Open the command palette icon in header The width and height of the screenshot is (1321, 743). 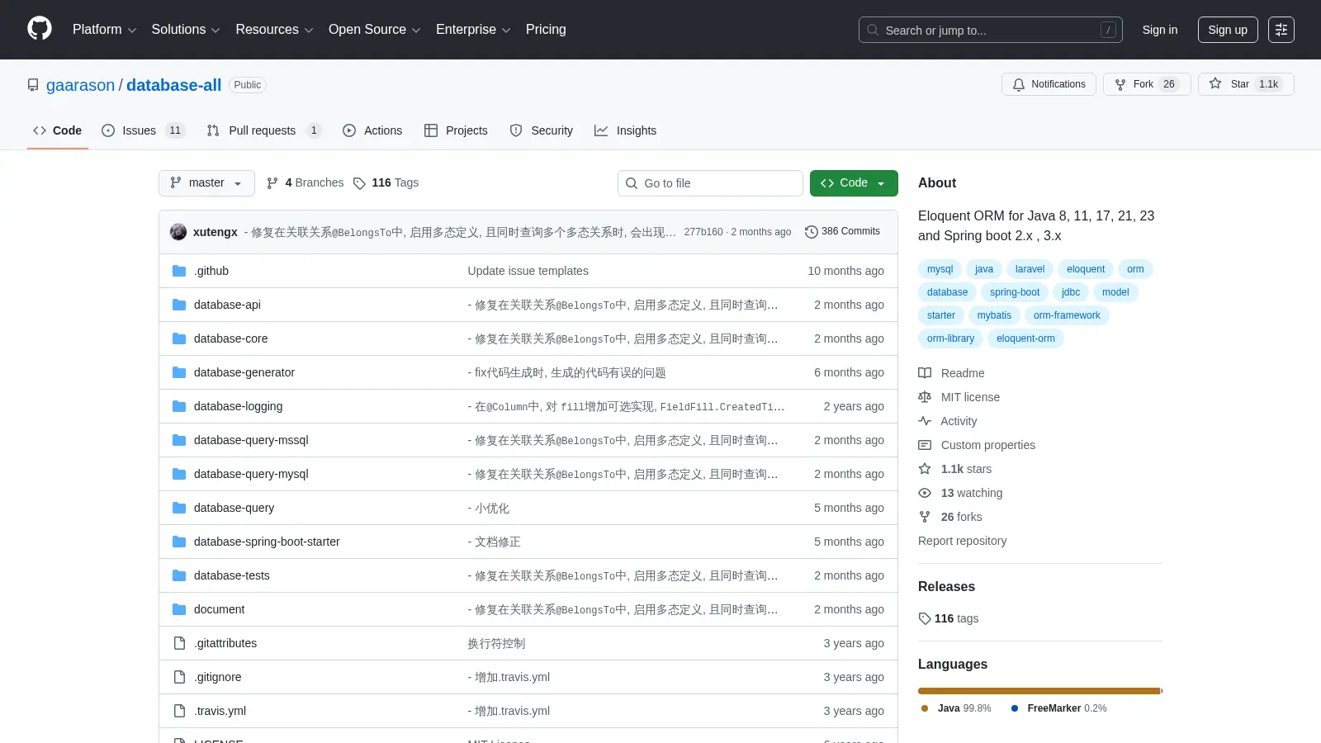coord(1281,30)
